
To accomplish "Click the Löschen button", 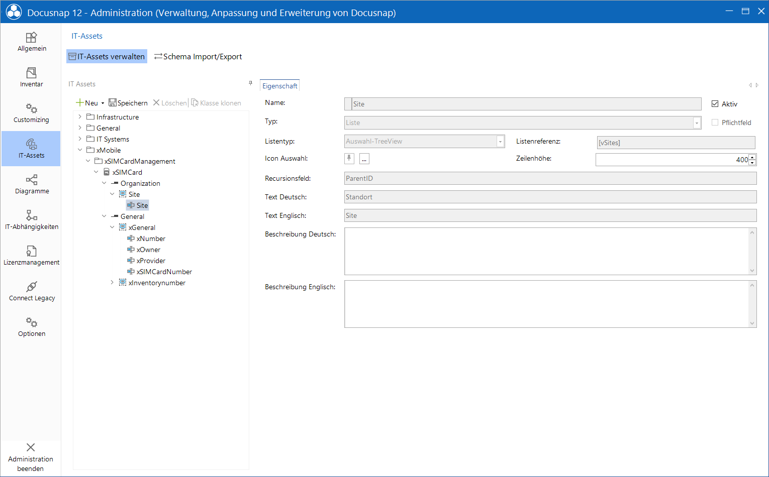I will pos(170,103).
